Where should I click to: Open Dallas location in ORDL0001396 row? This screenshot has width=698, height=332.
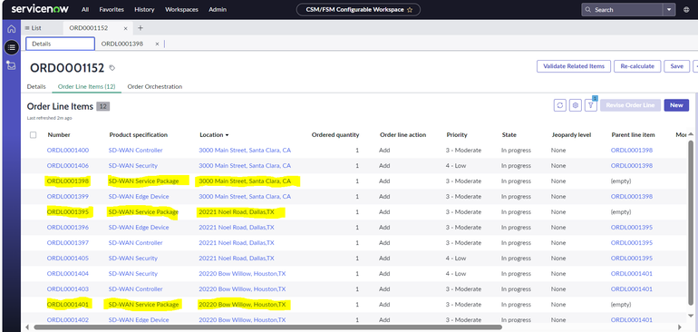point(237,228)
